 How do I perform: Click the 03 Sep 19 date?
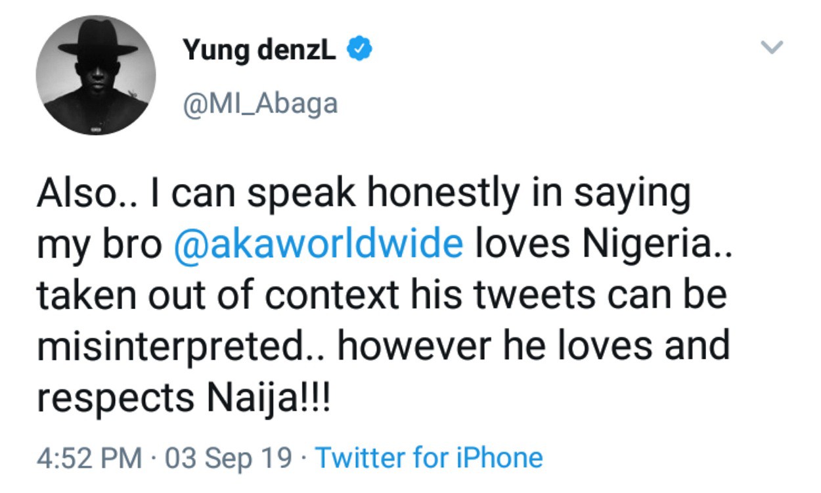(229, 458)
